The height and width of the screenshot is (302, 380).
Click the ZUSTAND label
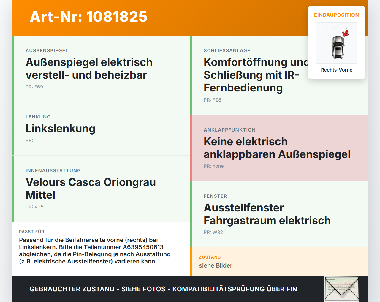210,257
